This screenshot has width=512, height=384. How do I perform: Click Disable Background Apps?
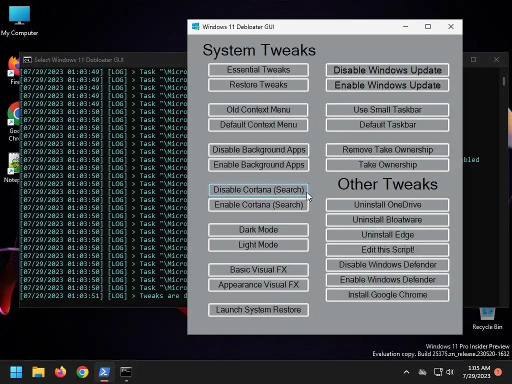(258, 150)
